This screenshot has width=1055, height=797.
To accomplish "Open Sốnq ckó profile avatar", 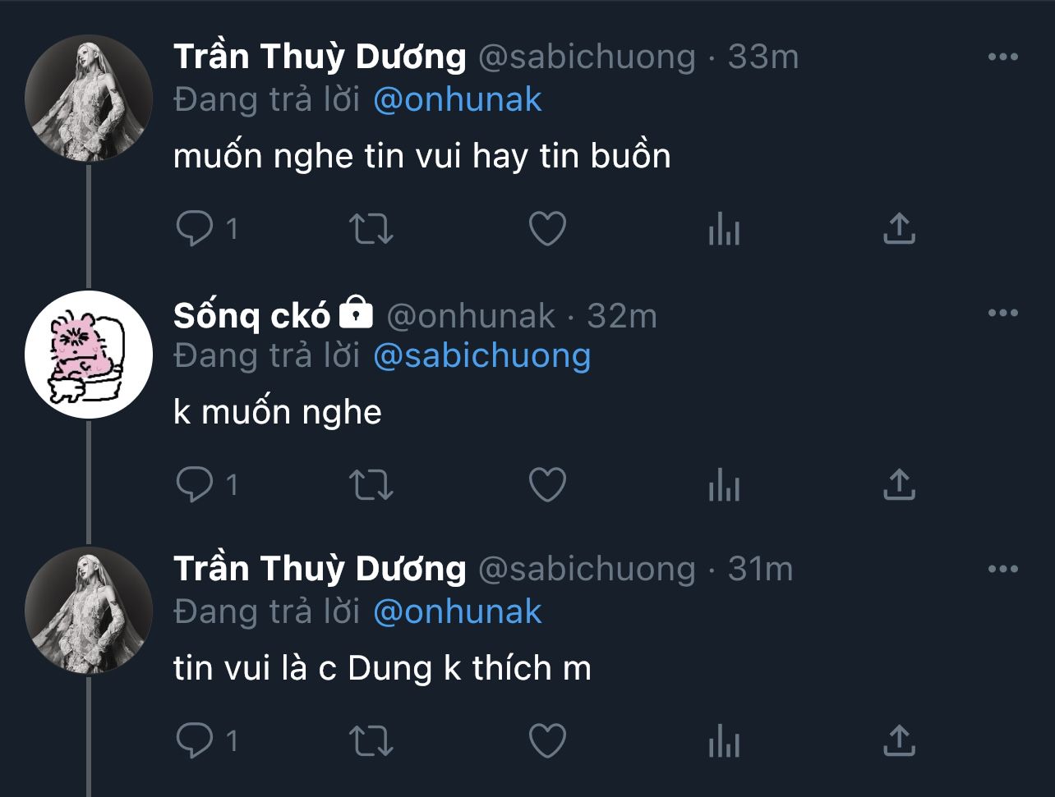I will [x=89, y=355].
